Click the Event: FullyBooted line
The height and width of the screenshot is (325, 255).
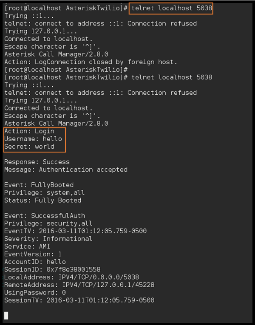click(x=39, y=185)
